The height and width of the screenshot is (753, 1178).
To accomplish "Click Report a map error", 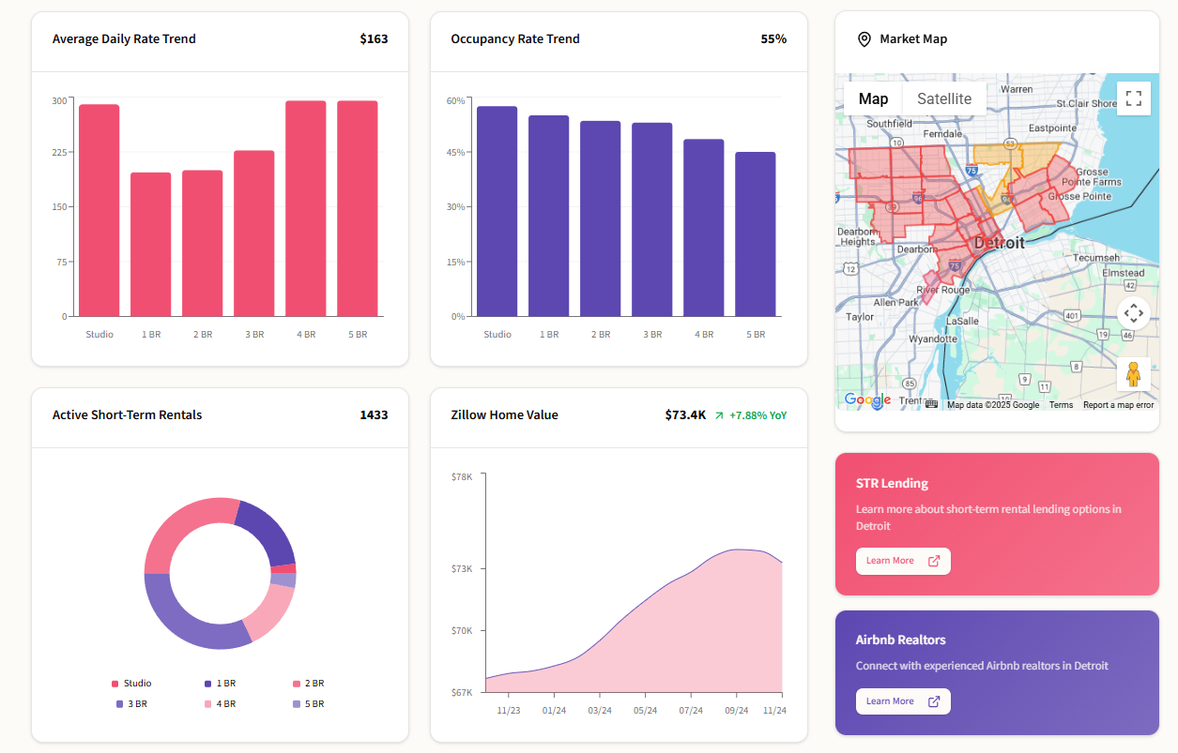I will pyautogui.click(x=1118, y=404).
